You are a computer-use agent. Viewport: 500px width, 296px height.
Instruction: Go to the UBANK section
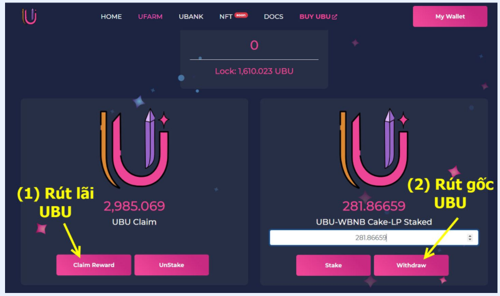tap(191, 17)
